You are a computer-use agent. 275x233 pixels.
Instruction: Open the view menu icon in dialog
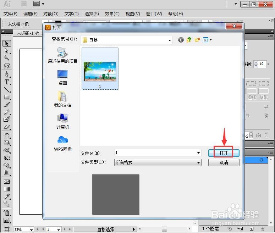pos(207,40)
